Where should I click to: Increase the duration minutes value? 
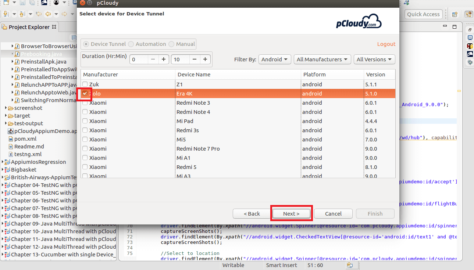pos(205,60)
